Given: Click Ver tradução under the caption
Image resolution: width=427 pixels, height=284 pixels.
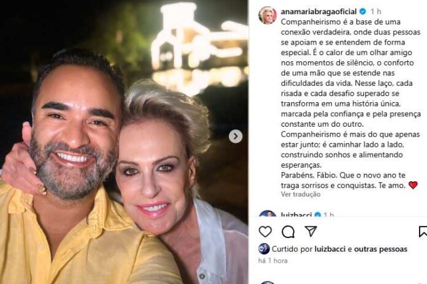Looking at the screenshot, I should coord(301,194).
